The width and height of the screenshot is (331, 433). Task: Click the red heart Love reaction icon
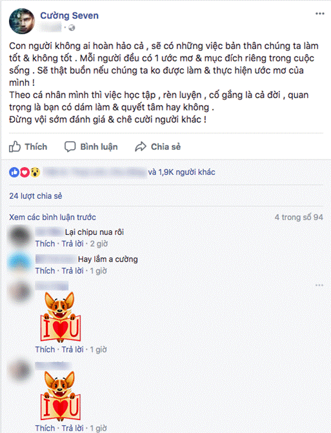25,172
